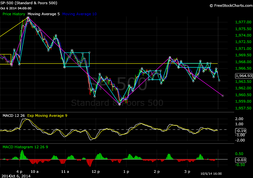
Task: Click the SP-500 Standard & Poors 500 title
Action: coord(29,3)
